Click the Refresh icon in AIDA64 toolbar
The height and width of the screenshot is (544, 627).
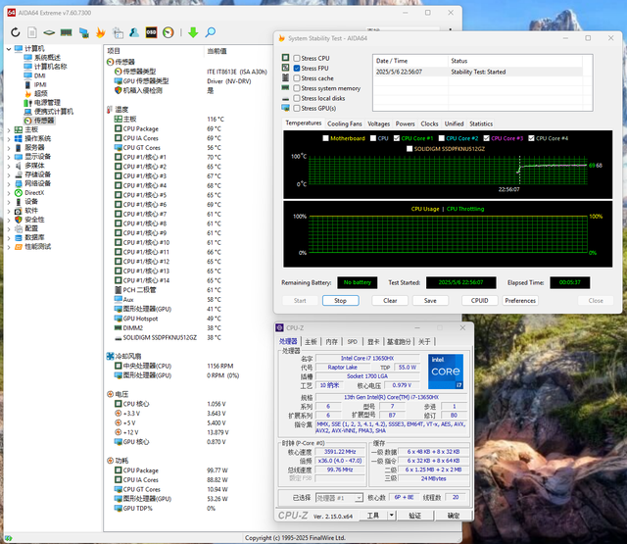[x=16, y=32]
